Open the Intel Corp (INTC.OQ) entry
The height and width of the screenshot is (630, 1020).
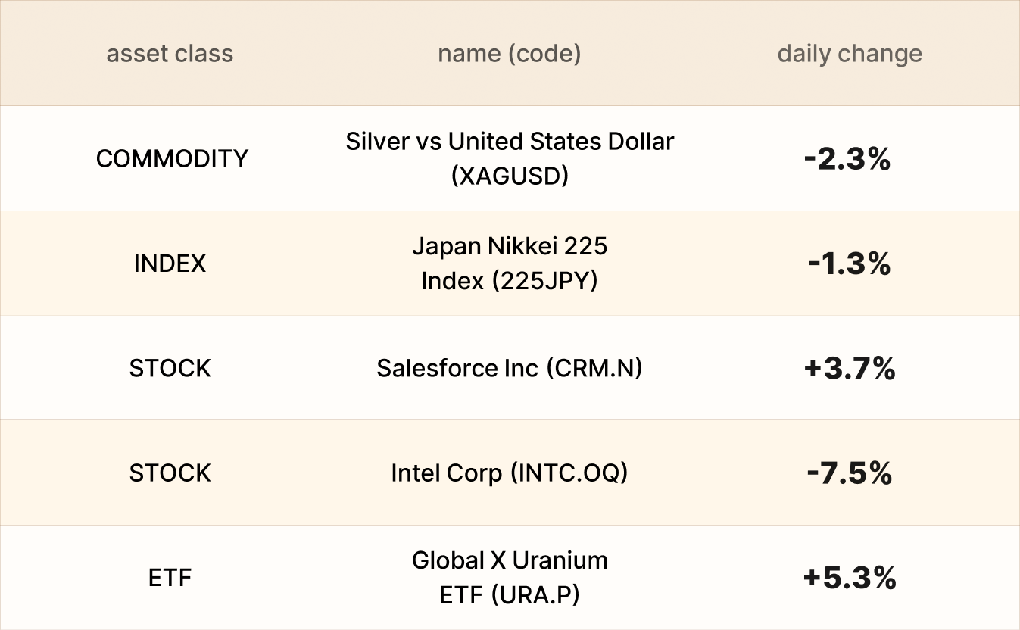point(509,473)
